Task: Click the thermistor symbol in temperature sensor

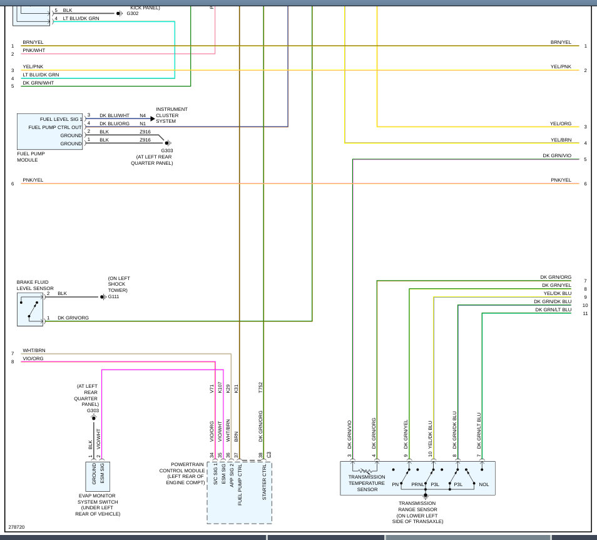Action: pyautogui.click(x=365, y=472)
